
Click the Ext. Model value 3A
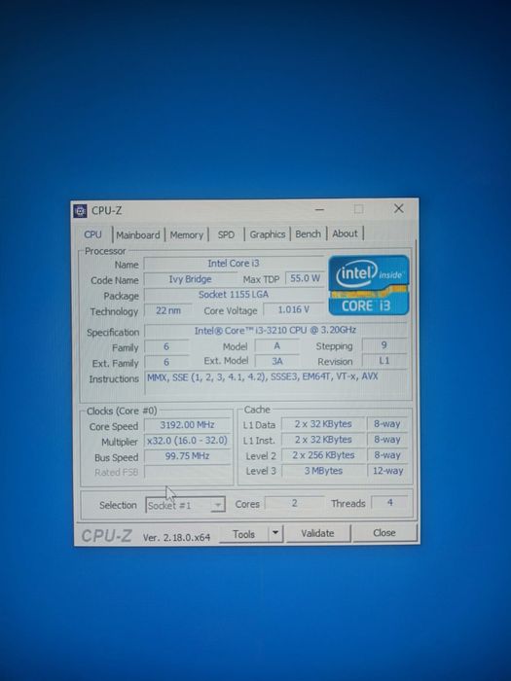[x=277, y=361]
